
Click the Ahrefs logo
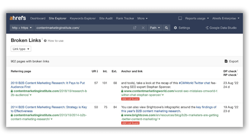(x=18, y=18)
